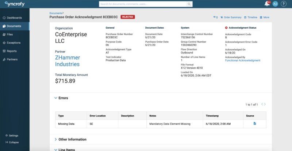
Task: Show the document Timeline
Action: [250, 17]
